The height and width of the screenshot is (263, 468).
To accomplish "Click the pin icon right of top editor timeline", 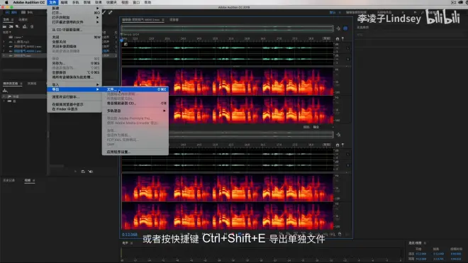I will tap(342, 39).
